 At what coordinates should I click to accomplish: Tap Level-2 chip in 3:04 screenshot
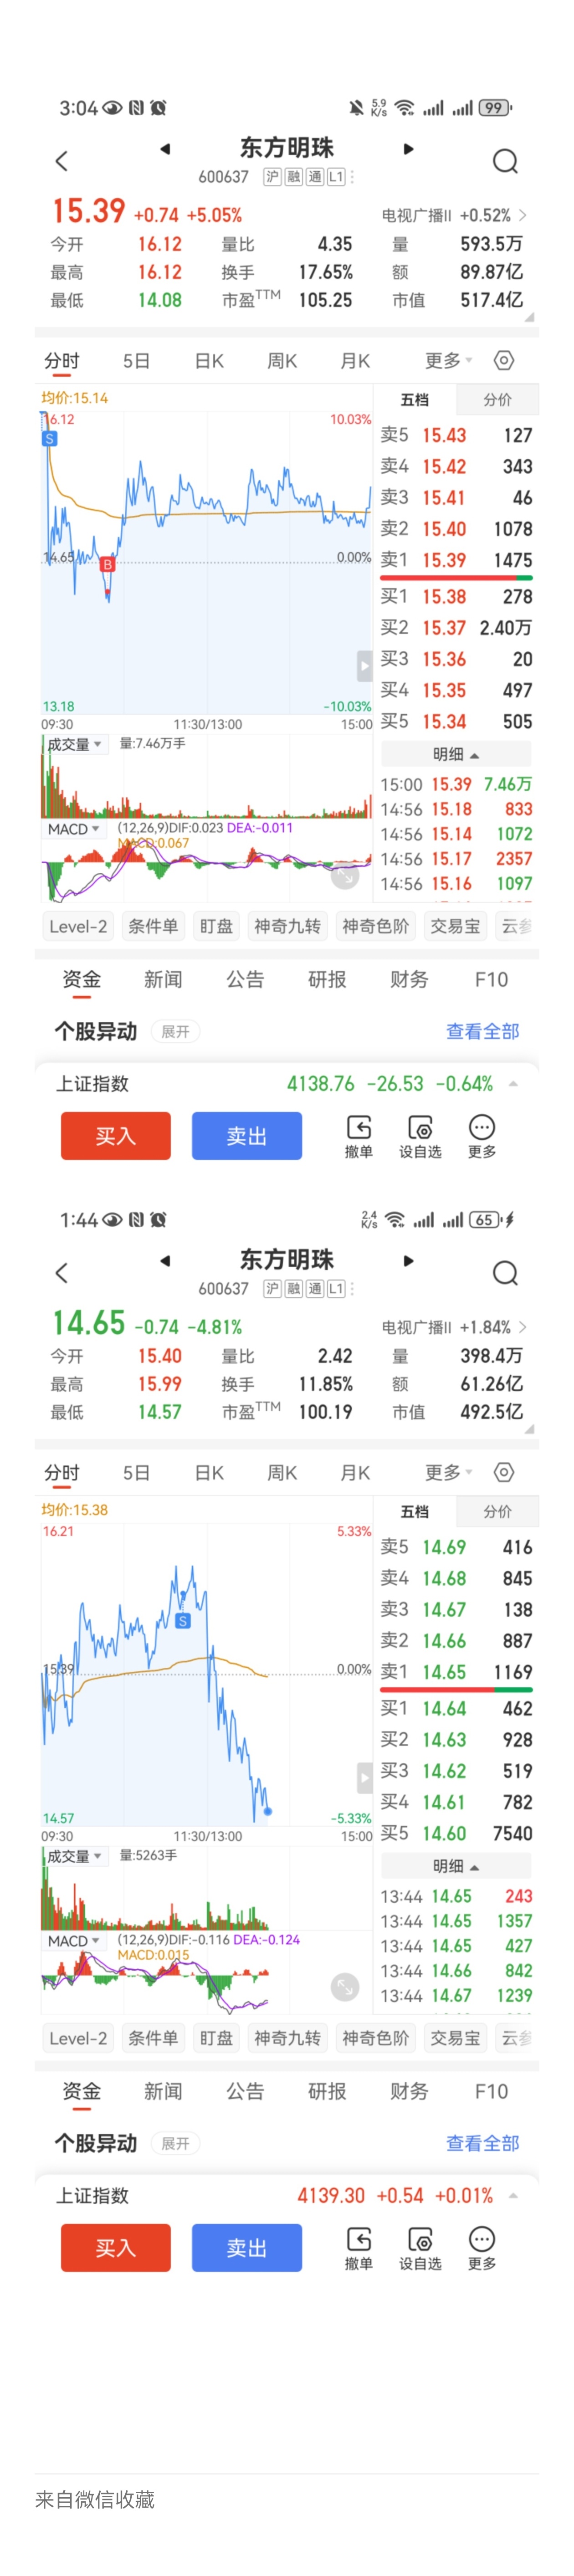pos(78,926)
